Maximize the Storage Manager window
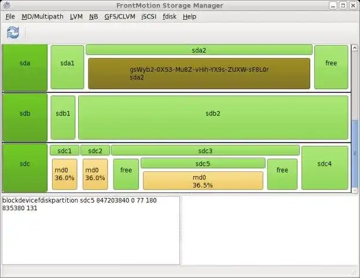The height and width of the screenshot is (278, 360). [343, 5]
